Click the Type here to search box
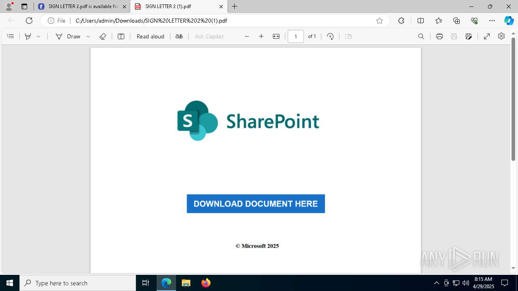The image size is (518, 291). [x=78, y=283]
